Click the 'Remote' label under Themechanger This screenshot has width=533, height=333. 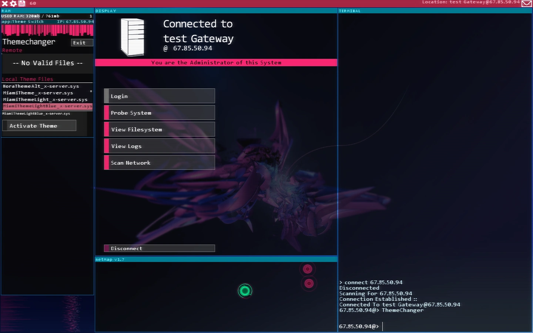click(x=12, y=50)
